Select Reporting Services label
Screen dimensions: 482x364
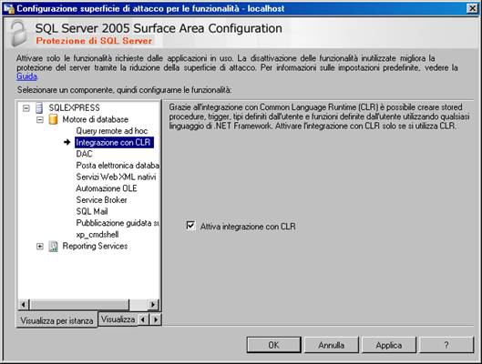[x=95, y=246]
